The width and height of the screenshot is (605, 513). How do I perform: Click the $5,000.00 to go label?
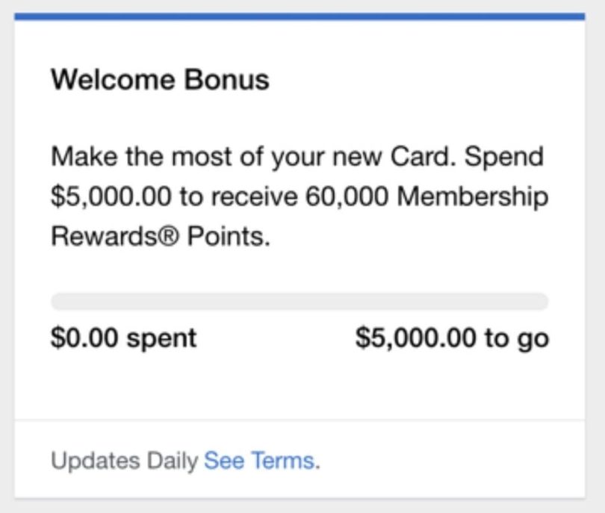pos(453,338)
